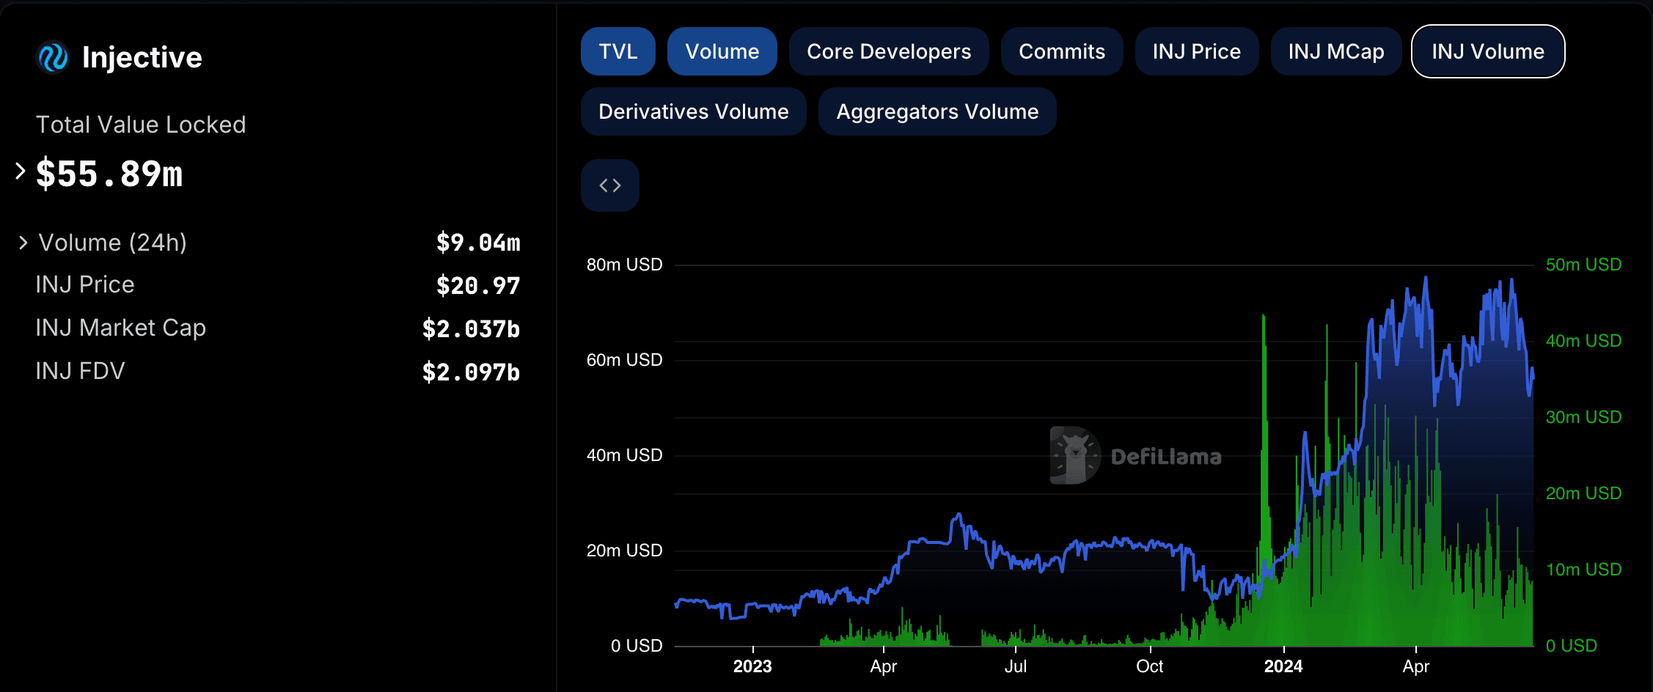This screenshot has height=692, width=1653.
Task: Click the Jul x-axis label
Action: [1016, 666]
